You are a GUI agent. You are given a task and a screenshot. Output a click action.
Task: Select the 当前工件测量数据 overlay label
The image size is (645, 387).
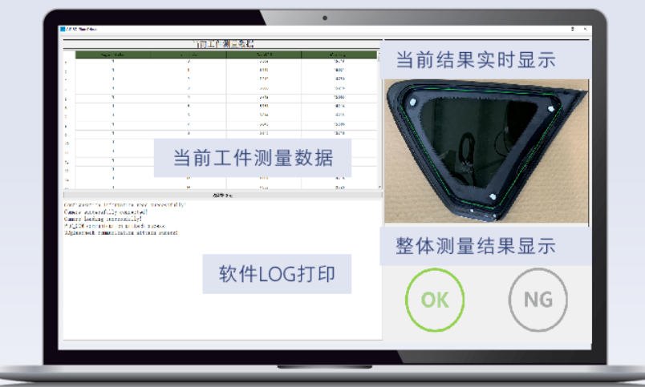click(253, 158)
